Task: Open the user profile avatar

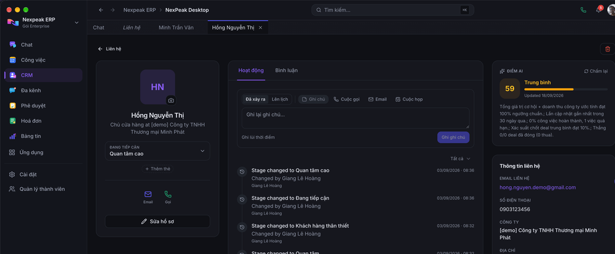Action: [611, 10]
